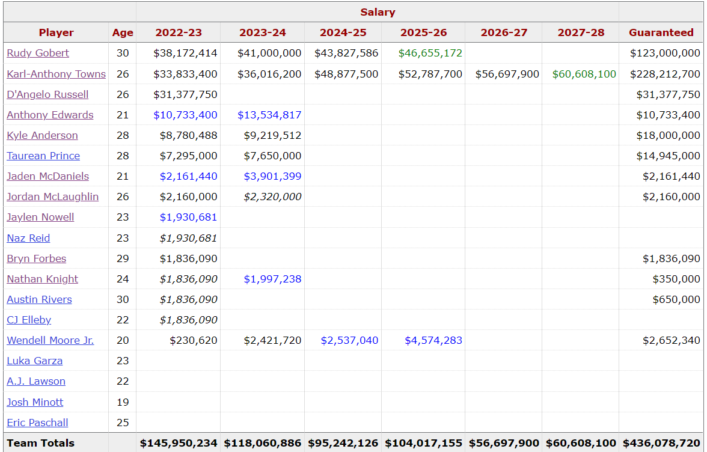This screenshot has width=707, height=452.
Task: Click Team Totals $104,017,155 cell
Action: coord(424,443)
